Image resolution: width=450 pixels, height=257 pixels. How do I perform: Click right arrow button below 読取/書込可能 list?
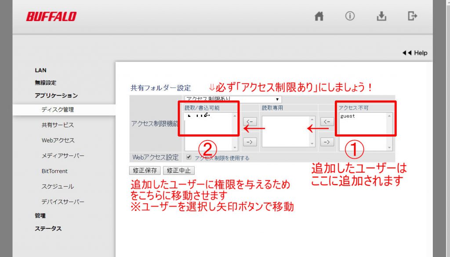249,141
